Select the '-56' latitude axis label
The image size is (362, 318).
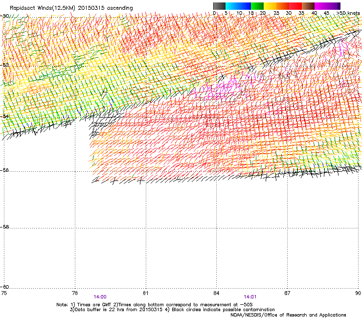click(x=4, y=170)
